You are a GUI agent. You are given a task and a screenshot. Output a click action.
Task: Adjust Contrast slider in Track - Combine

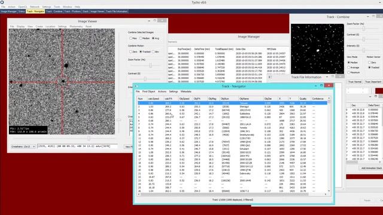click(x=364, y=39)
